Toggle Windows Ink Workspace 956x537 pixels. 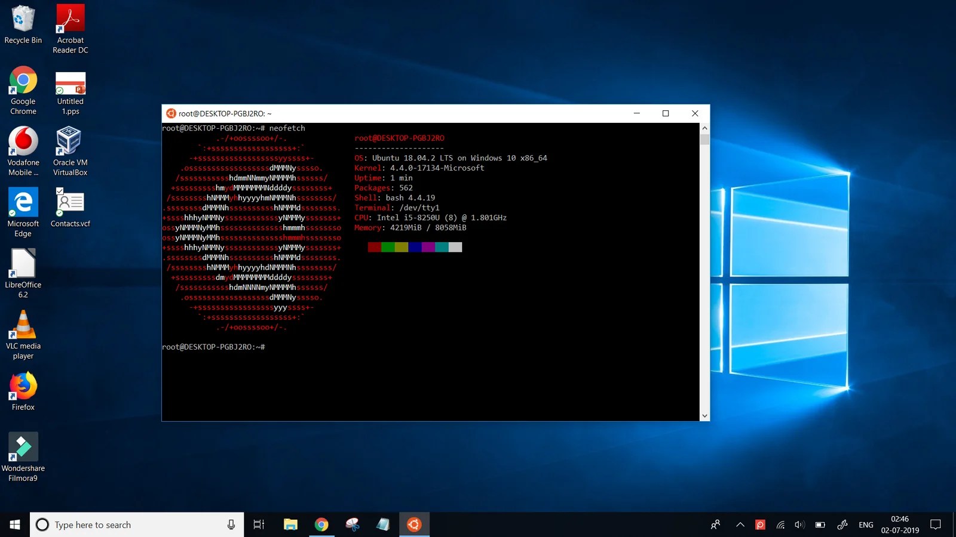pos(842,525)
